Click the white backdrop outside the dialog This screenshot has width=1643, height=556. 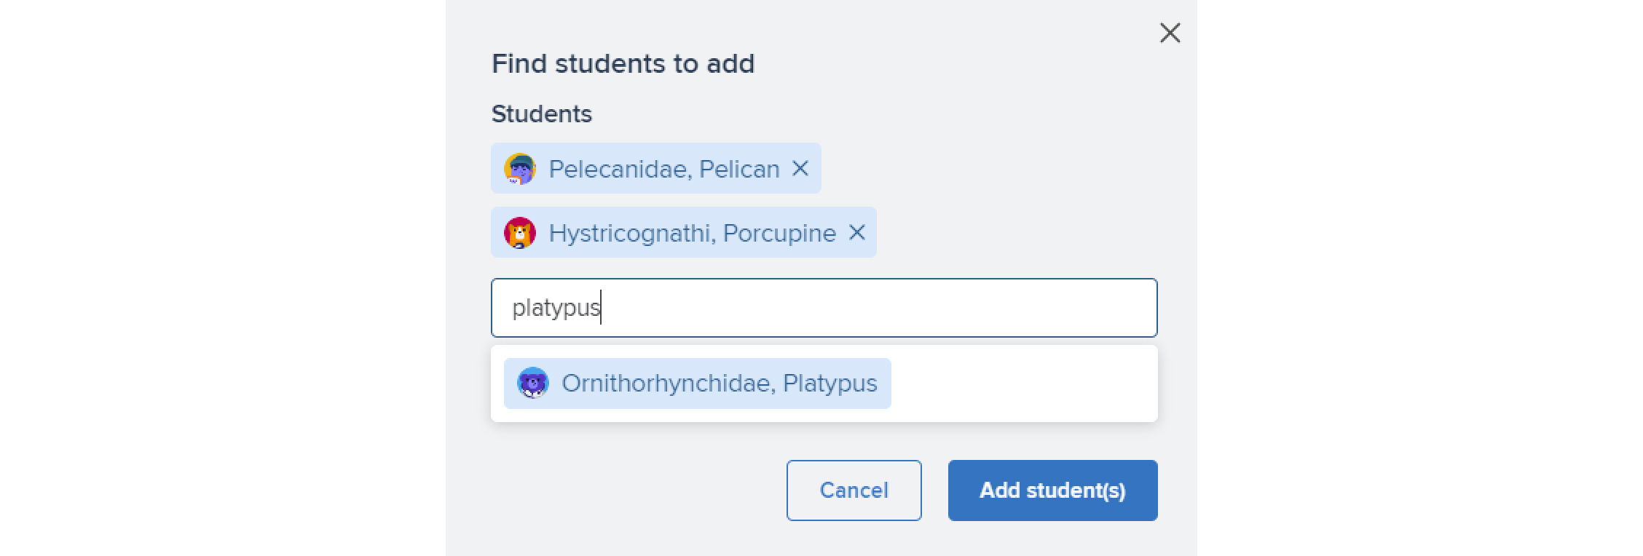tap(218, 277)
